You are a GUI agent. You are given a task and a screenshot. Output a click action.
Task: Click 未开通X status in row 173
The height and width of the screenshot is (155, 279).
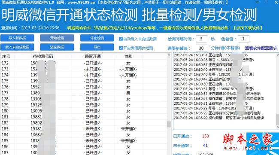pyautogui.click(x=93, y=69)
